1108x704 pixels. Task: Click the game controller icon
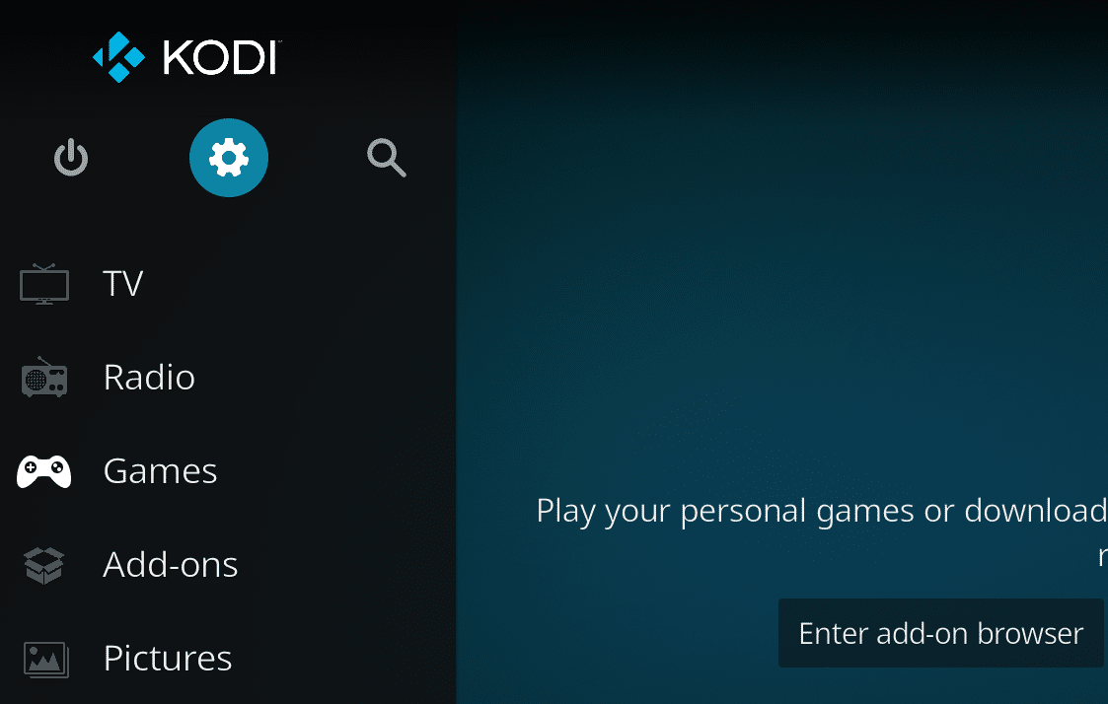43,471
